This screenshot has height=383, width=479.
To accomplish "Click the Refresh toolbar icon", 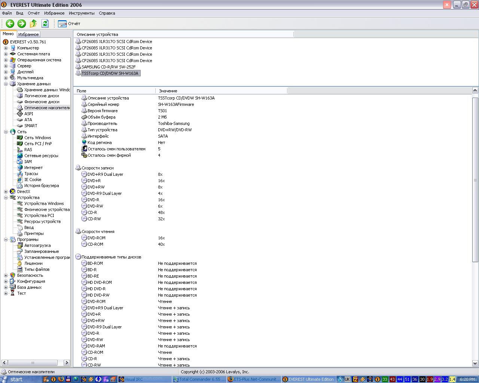I will (x=45, y=24).
